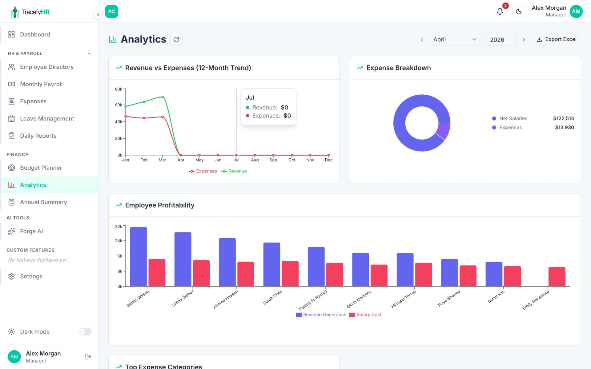This screenshot has height=369, width=591.
Task: Open notifications via the bell icon
Action: [x=500, y=11]
